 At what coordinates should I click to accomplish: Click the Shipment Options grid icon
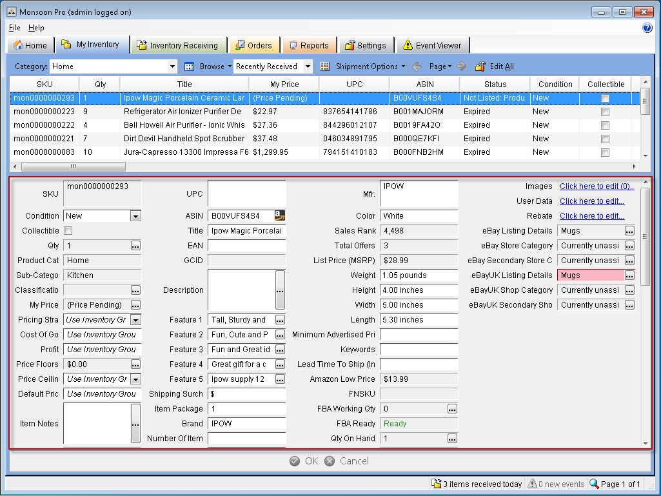coord(325,66)
